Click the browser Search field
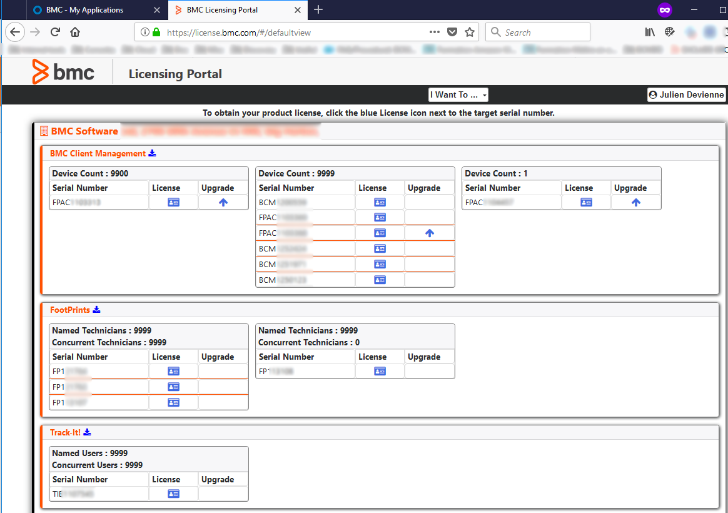728x513 pixels. (538, 32)
